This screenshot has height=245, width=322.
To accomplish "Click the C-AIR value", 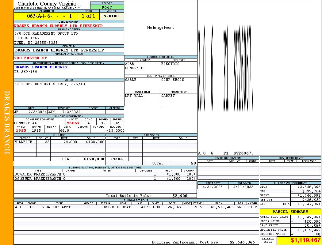I will [142, 207].
